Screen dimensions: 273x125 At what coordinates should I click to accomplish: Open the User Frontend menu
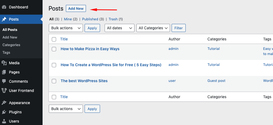[x=21, y=91]
